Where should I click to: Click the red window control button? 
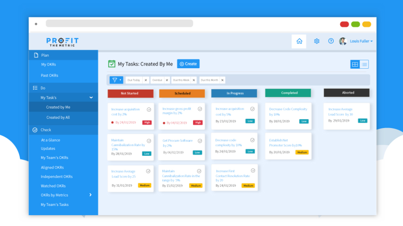coord(344,24)
